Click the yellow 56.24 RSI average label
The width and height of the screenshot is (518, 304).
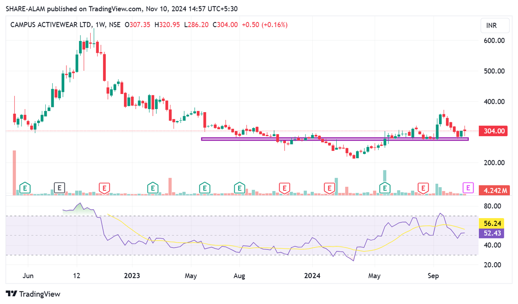pos(492,224)
